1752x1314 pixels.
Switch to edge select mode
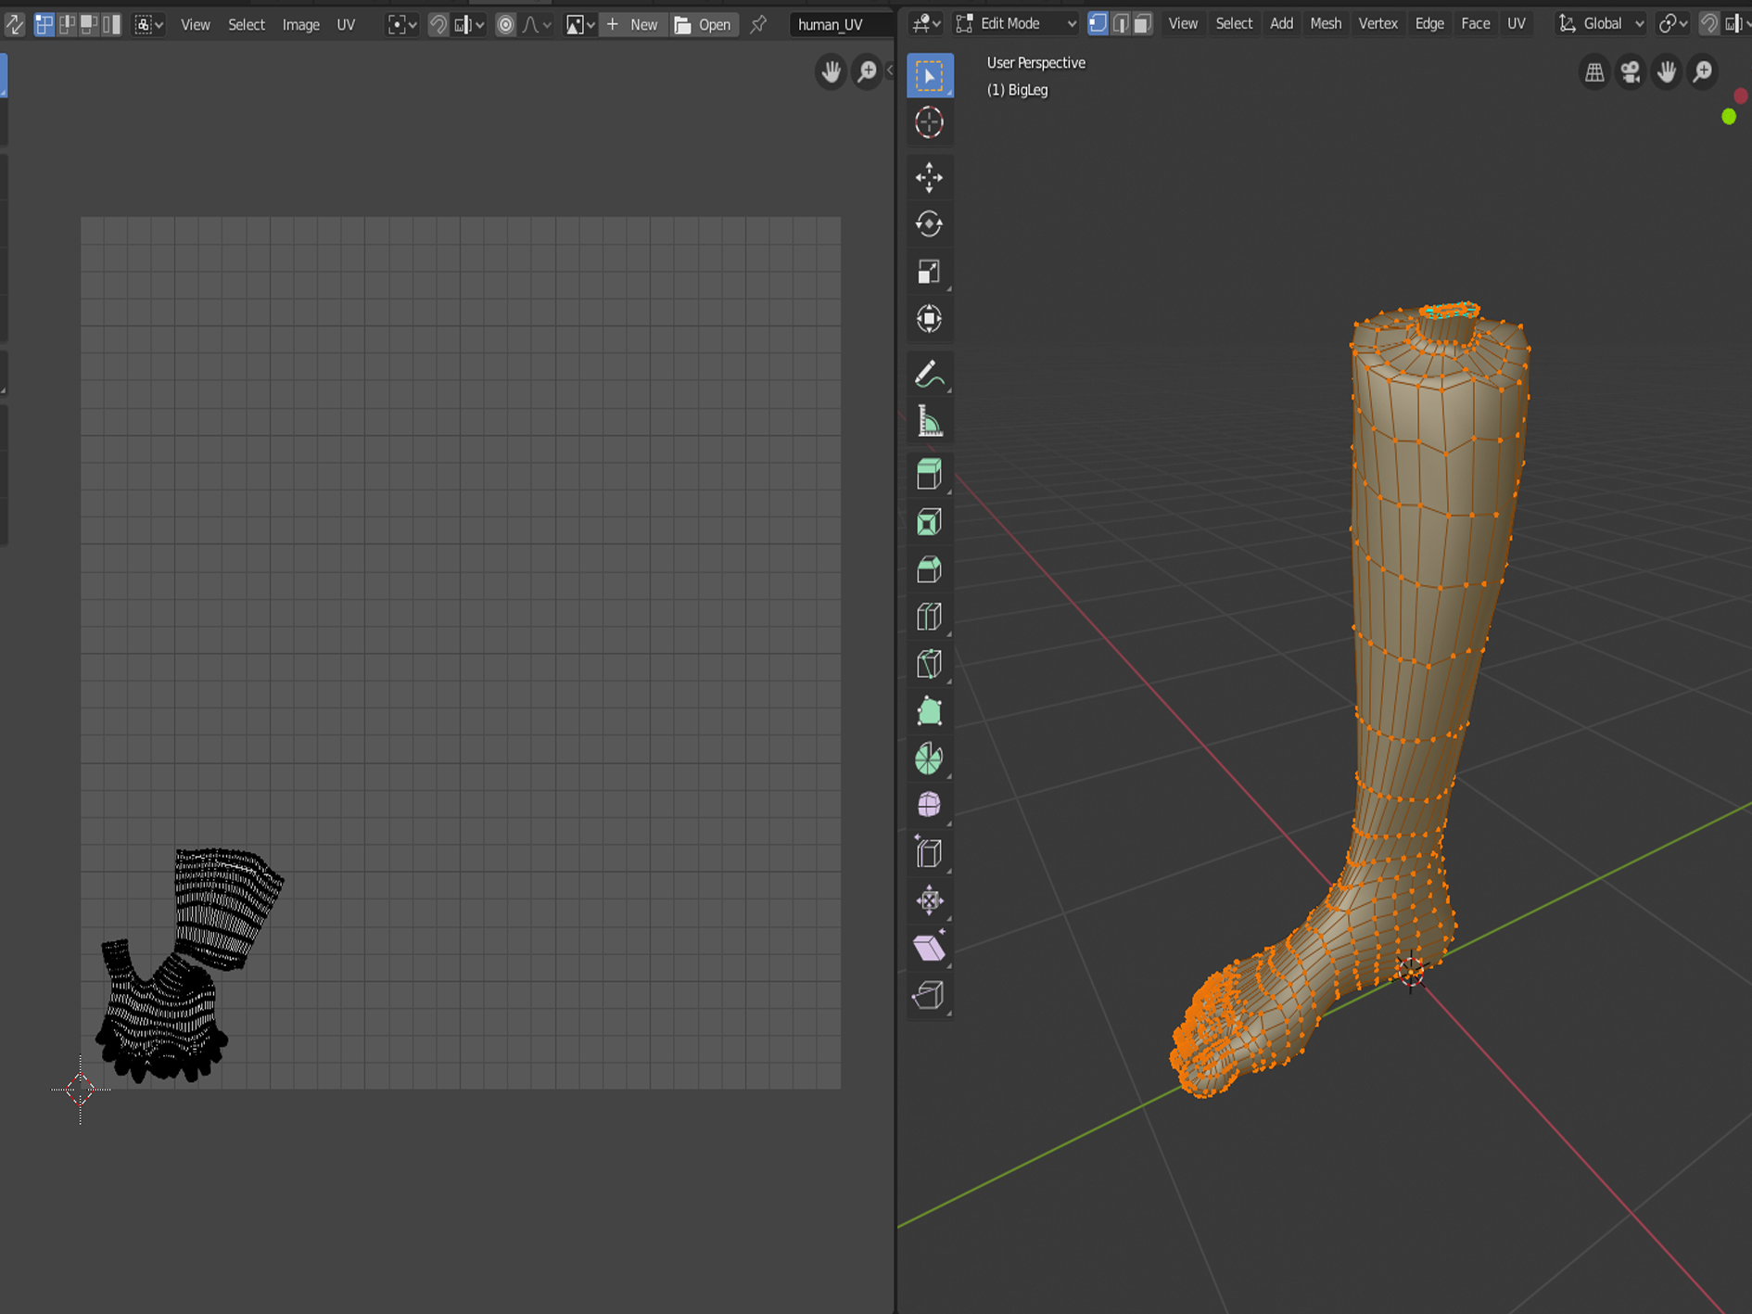1122,23
